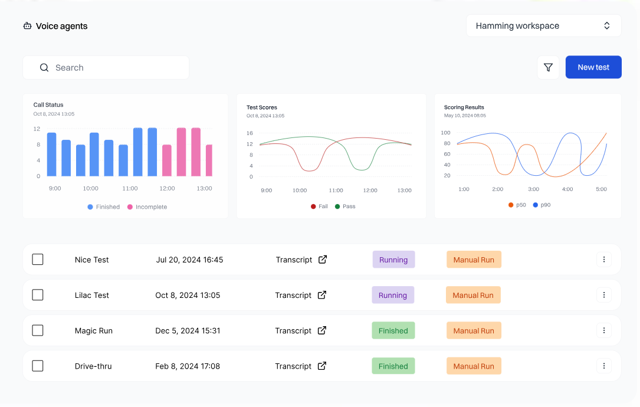Check the Lilac Test row checkbox
The image size is (640, 407).
(38, 295)
